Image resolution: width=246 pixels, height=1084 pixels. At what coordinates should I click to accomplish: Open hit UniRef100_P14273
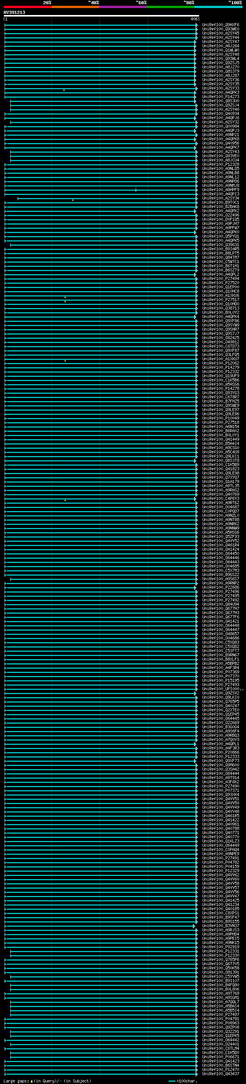(221, 97)
